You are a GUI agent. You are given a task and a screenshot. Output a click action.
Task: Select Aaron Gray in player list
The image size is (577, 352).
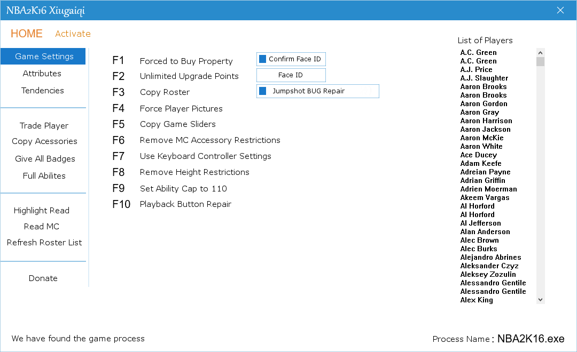[479, 112]
